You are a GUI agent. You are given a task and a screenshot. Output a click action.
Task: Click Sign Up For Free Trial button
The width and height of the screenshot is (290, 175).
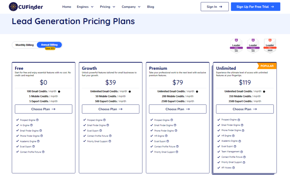(x=255, y=7)
